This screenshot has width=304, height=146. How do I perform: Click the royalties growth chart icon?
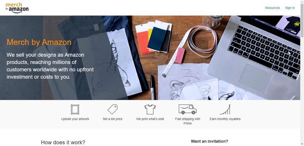225,109
